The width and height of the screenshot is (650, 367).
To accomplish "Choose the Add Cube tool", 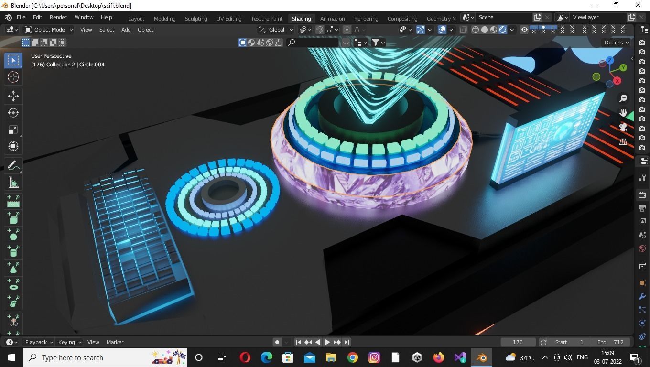I will tap(13, 218).
